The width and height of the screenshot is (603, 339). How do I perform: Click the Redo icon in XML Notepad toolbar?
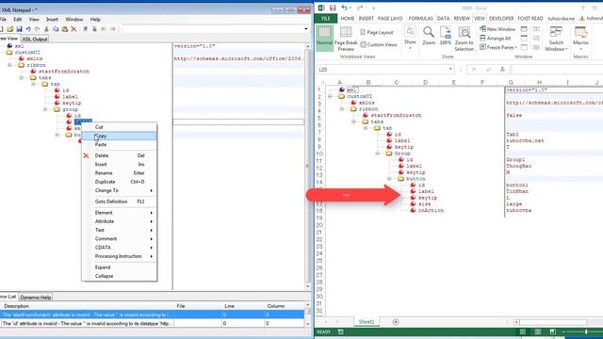click(38, 29)
